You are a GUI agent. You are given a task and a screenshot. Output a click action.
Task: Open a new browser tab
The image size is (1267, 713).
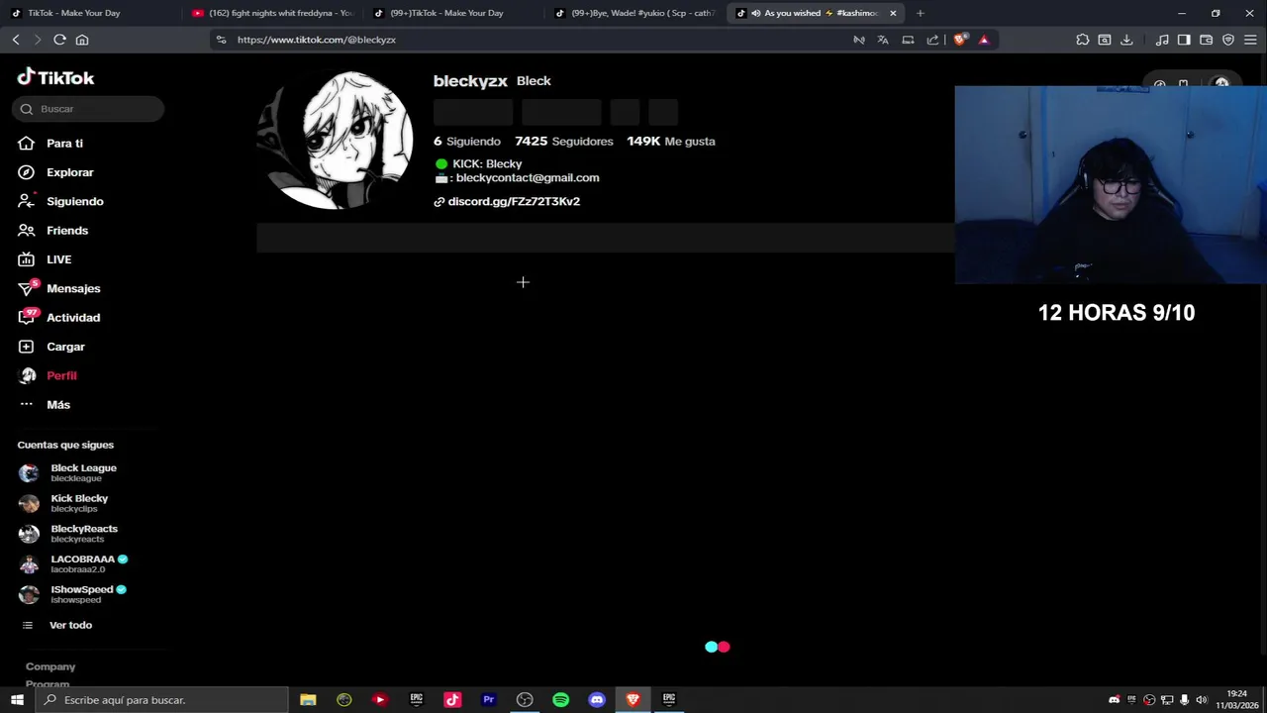point(920,13)
